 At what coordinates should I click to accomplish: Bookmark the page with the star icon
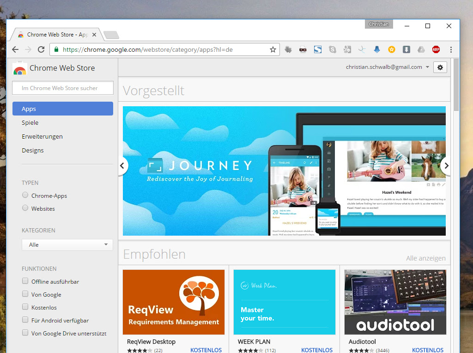tap(273, 49)
